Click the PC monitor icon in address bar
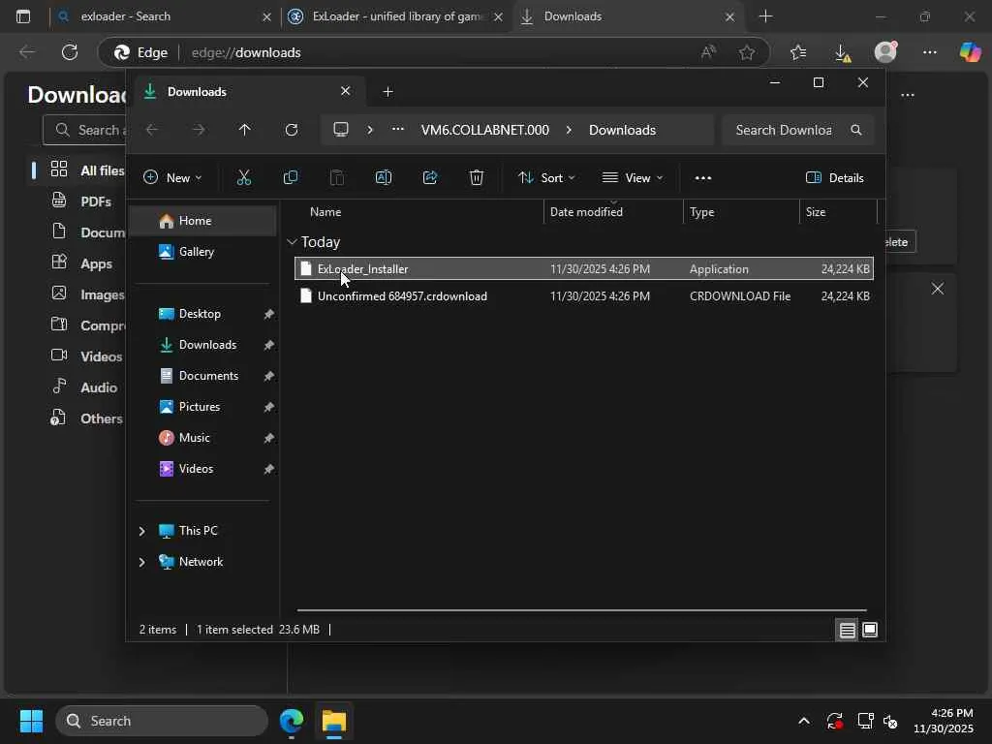 341,130
